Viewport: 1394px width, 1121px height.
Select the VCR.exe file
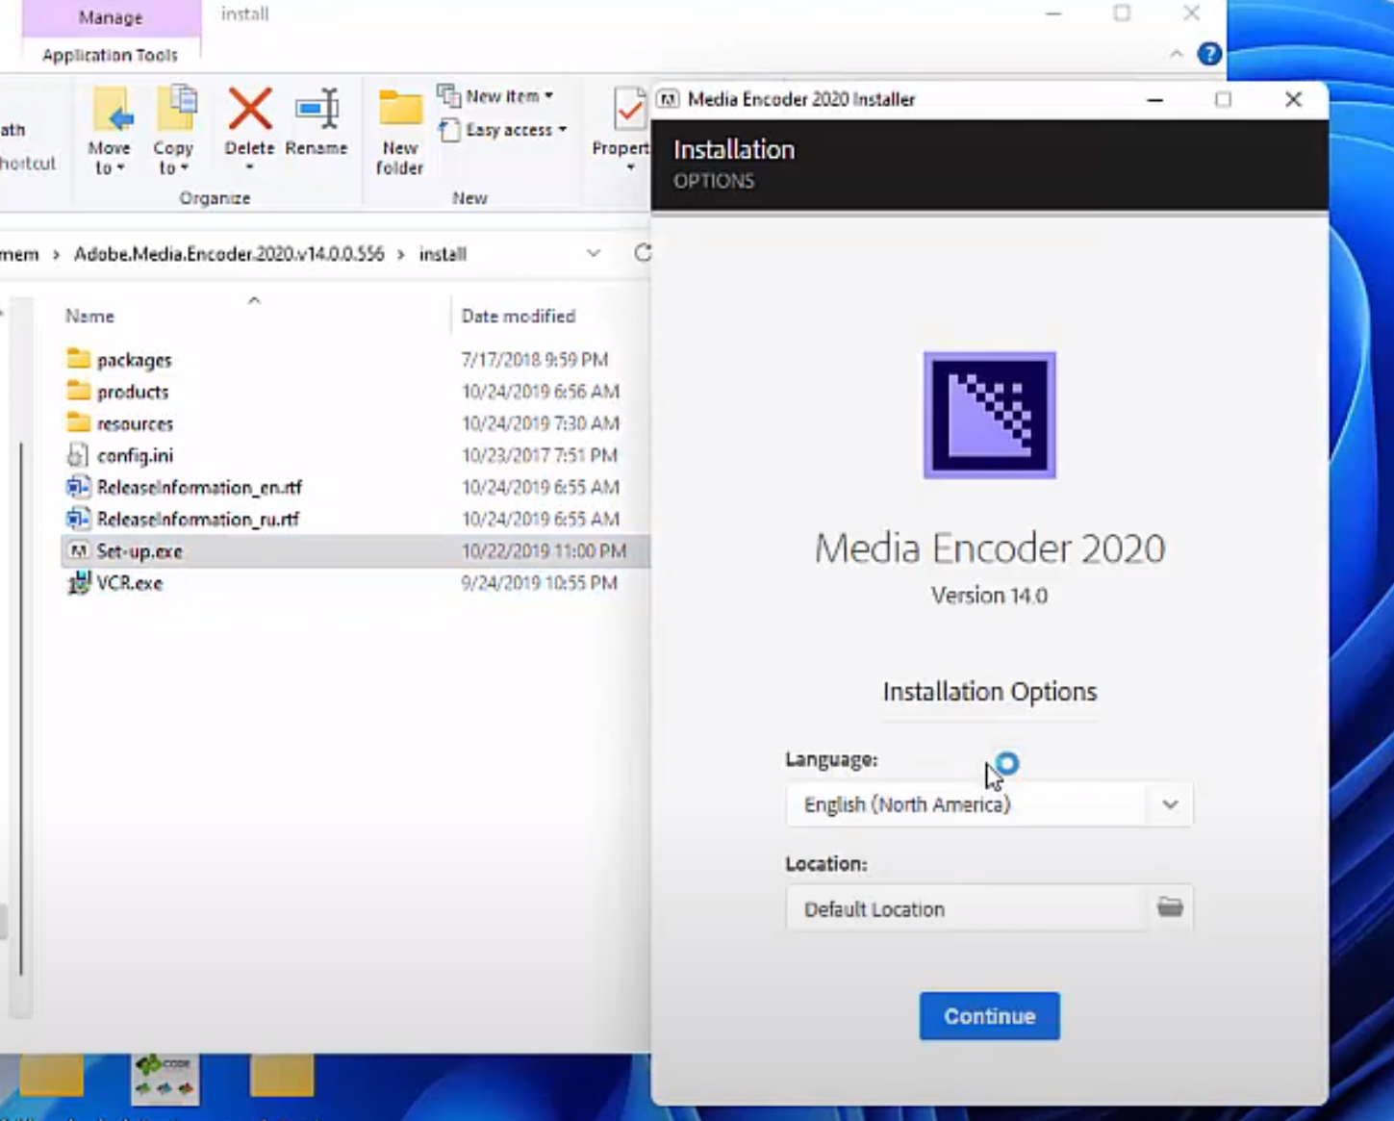pos(129,583)
